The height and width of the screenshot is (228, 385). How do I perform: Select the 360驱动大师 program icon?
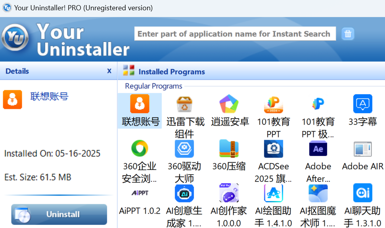(x=184, y=148)
